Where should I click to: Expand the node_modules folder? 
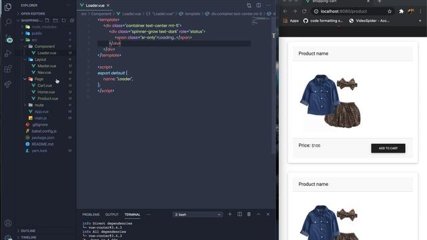click(43, 27)
